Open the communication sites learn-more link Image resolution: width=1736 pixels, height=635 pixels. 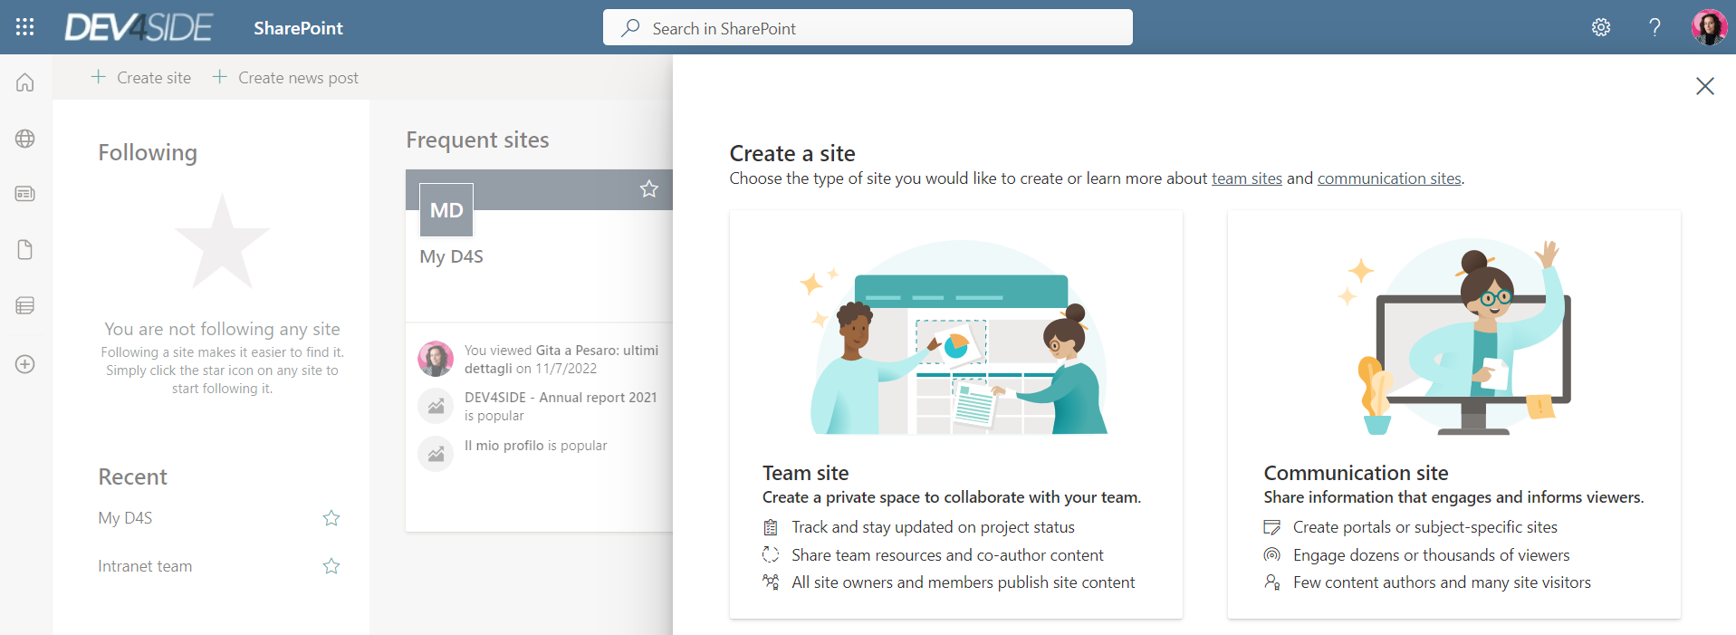[x=1388, y=178]
